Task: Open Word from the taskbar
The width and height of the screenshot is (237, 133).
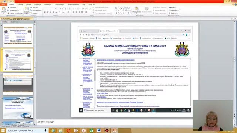Action: (99, 130)
